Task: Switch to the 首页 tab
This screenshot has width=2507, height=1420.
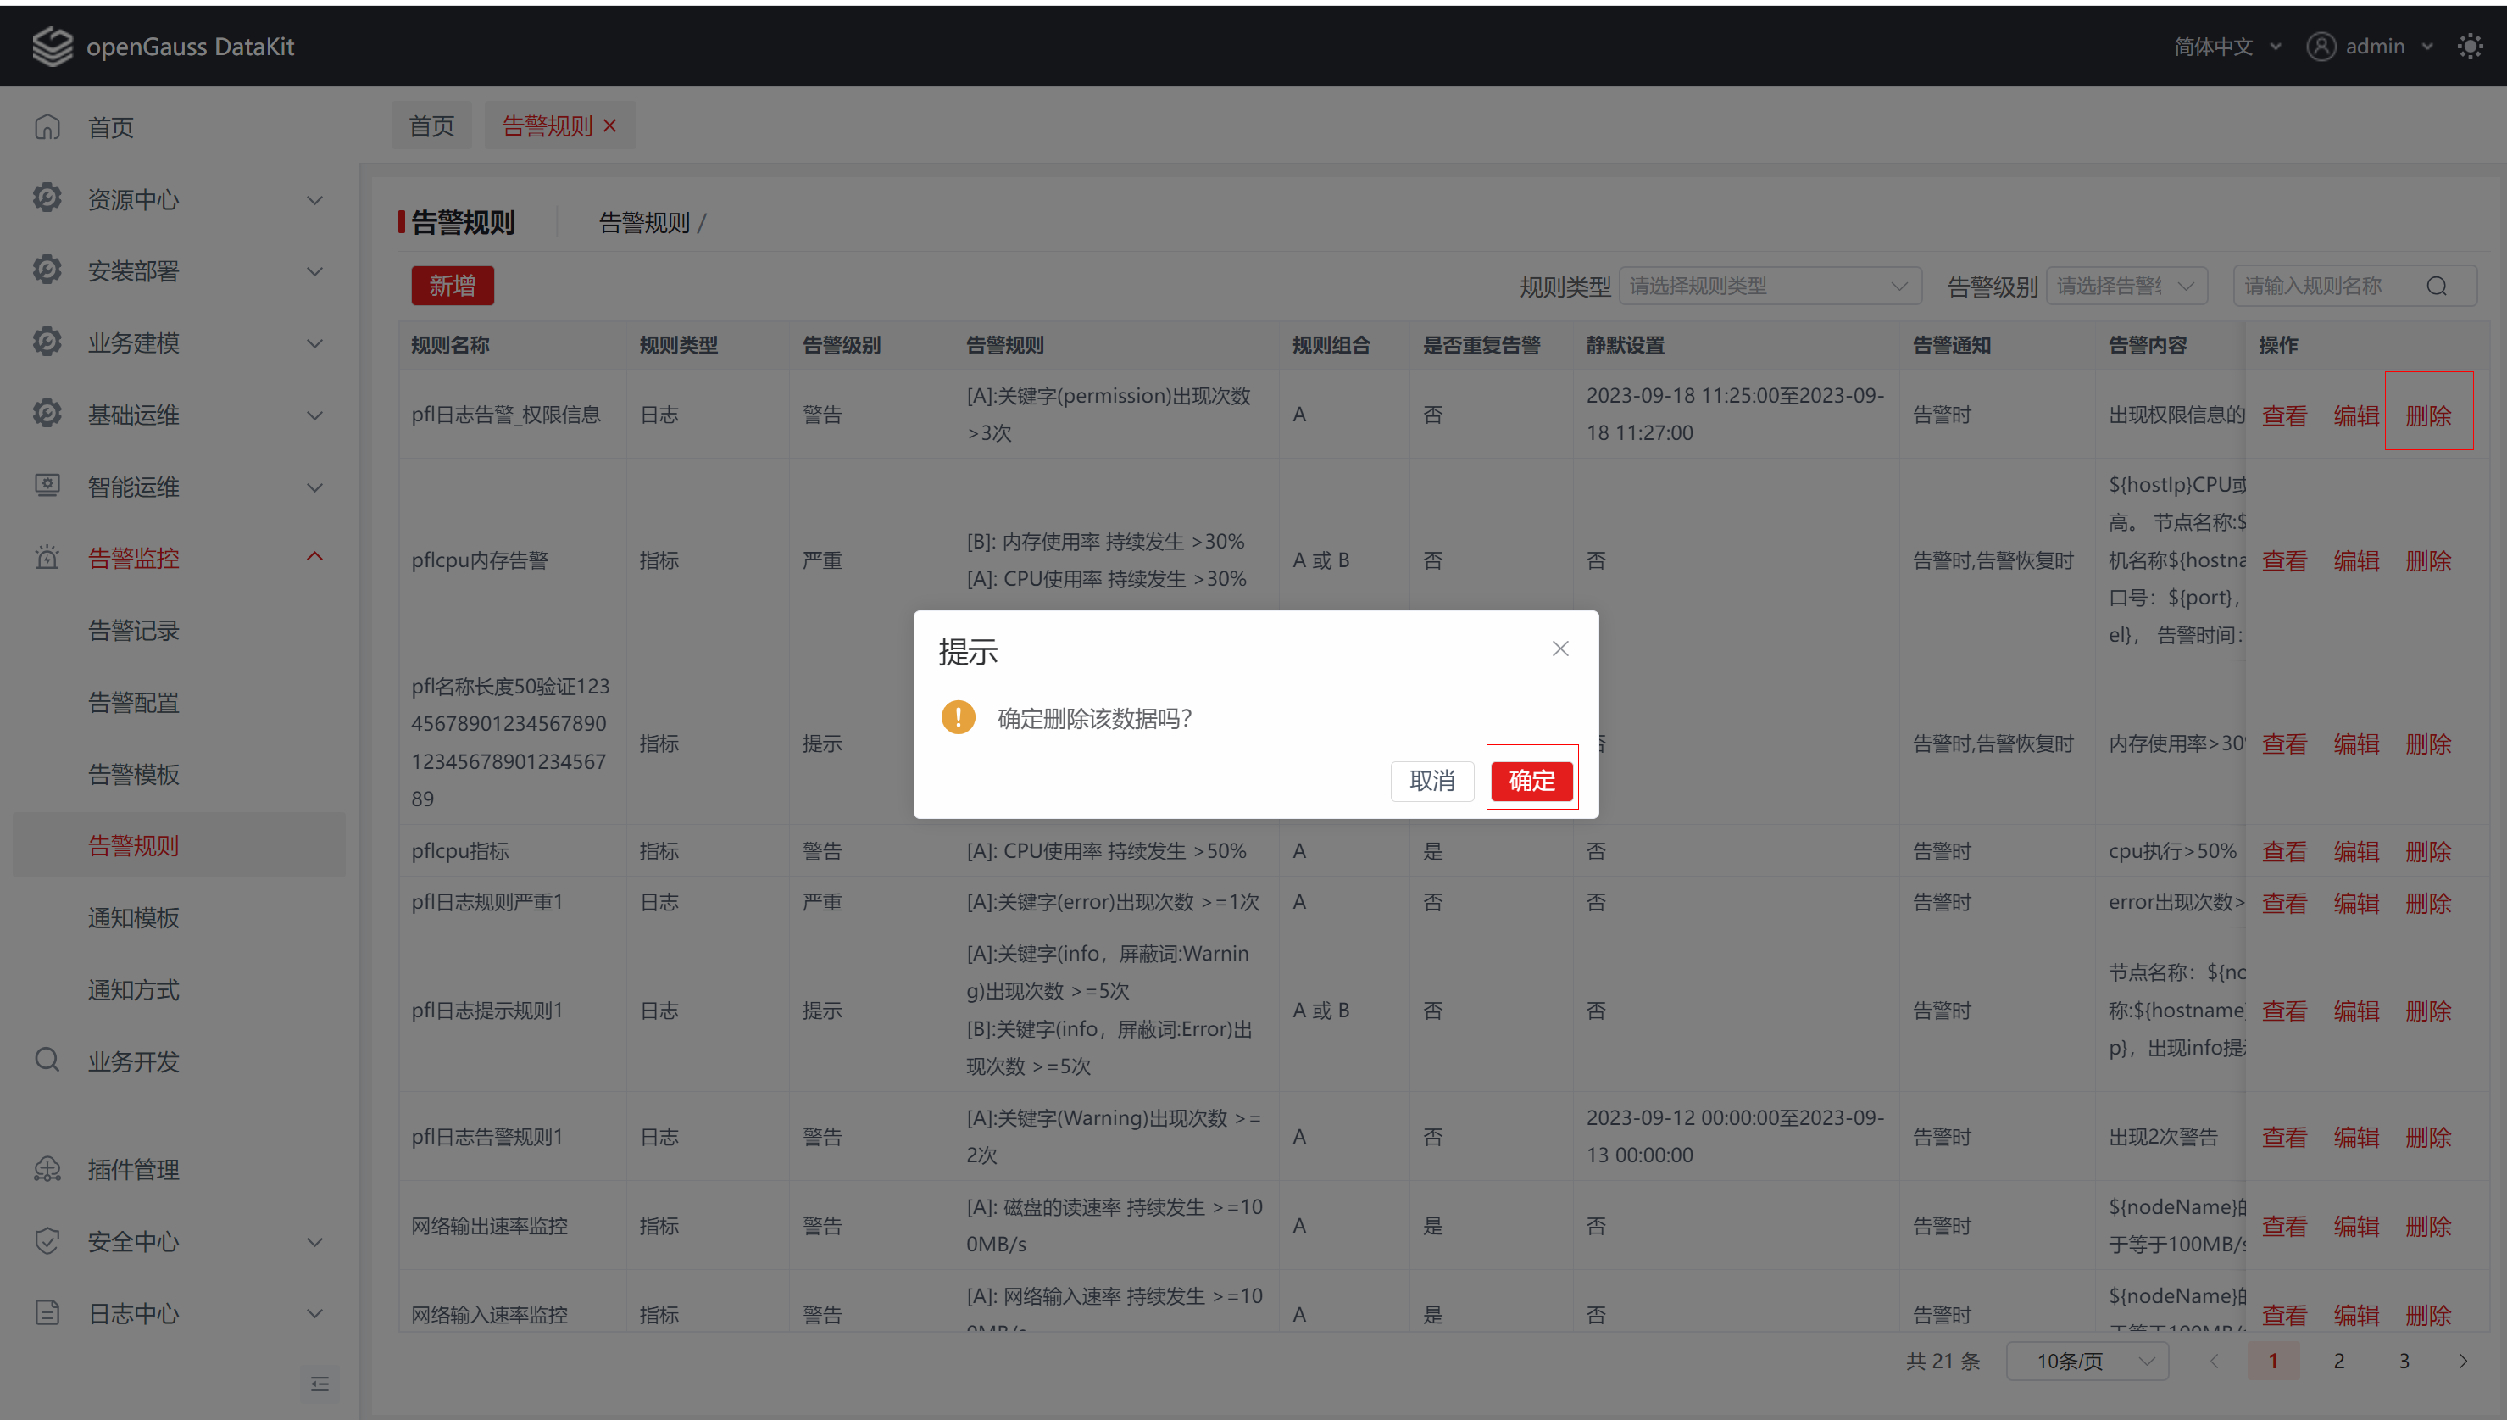Action: tap(431, 125)
